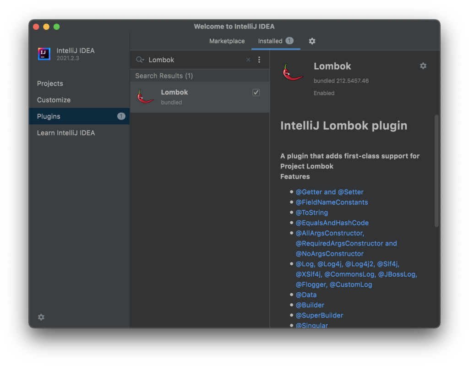Expand the search magnifier history dropdown
Image resolution: width=469 pixels, height=366 pixels.
pos(140,60)
